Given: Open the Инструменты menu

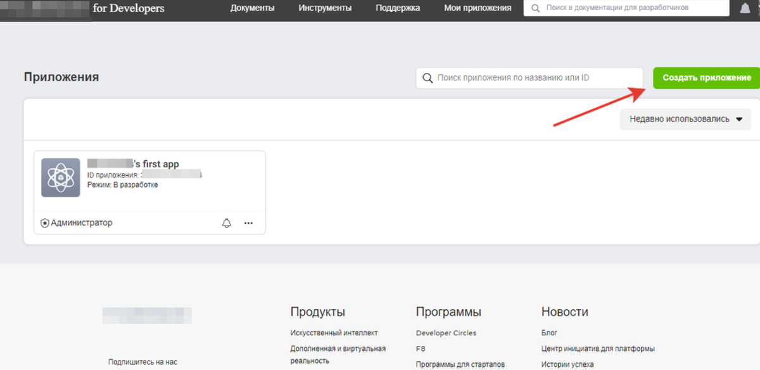Looking at the screenshot, I should (325, 8).
